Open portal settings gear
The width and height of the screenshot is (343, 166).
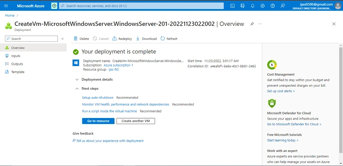point(262,6)
